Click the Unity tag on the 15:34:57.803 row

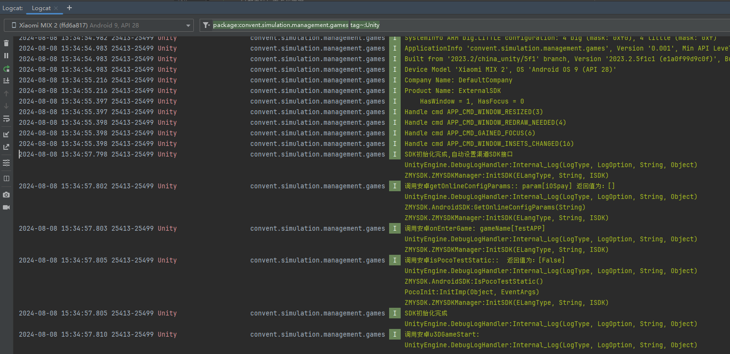[167, 228]
